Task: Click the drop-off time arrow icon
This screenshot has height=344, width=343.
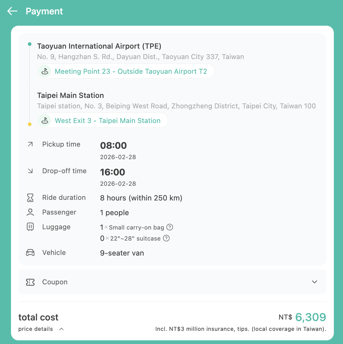Action: pyautogui.click(x=30, y=171)
